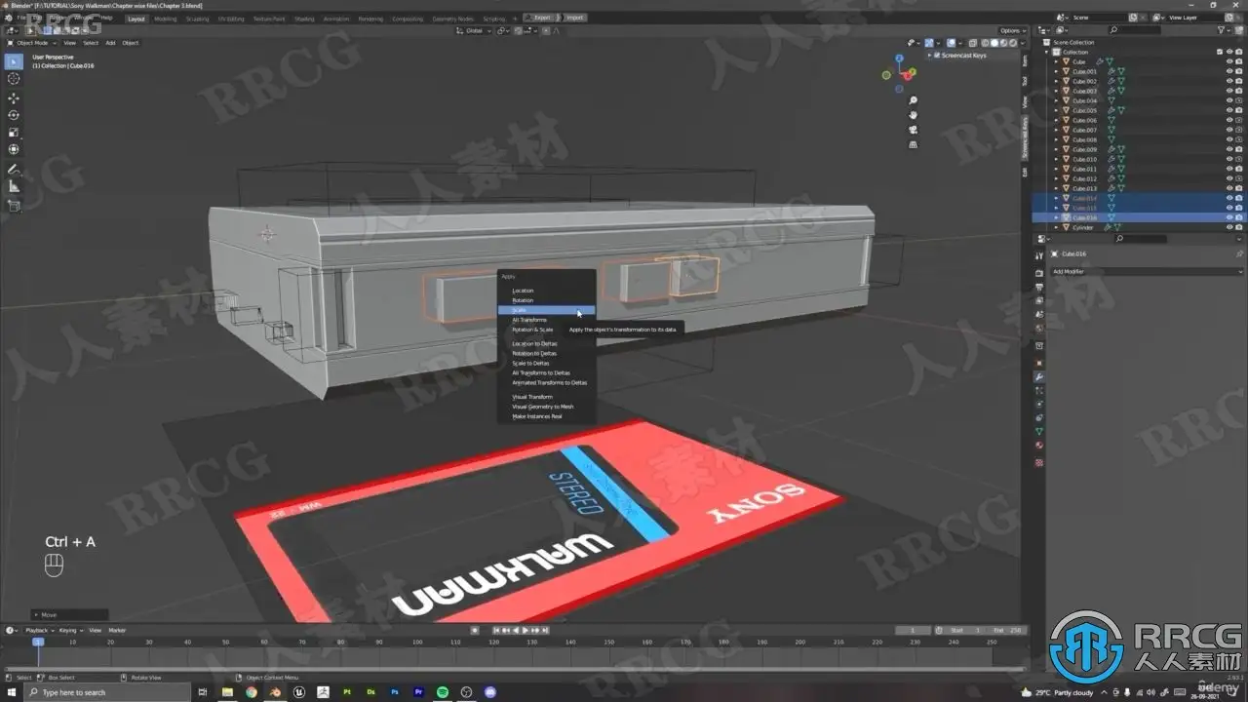The width and height of the screenshot is (1248, 702).
Task: Toggle viewport overlays button
Action: [952, 43]
